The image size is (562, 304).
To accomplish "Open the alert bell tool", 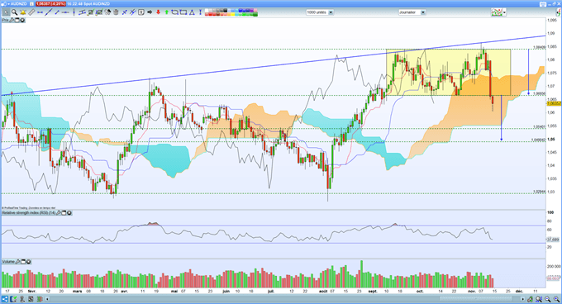I will coord(23,12).
